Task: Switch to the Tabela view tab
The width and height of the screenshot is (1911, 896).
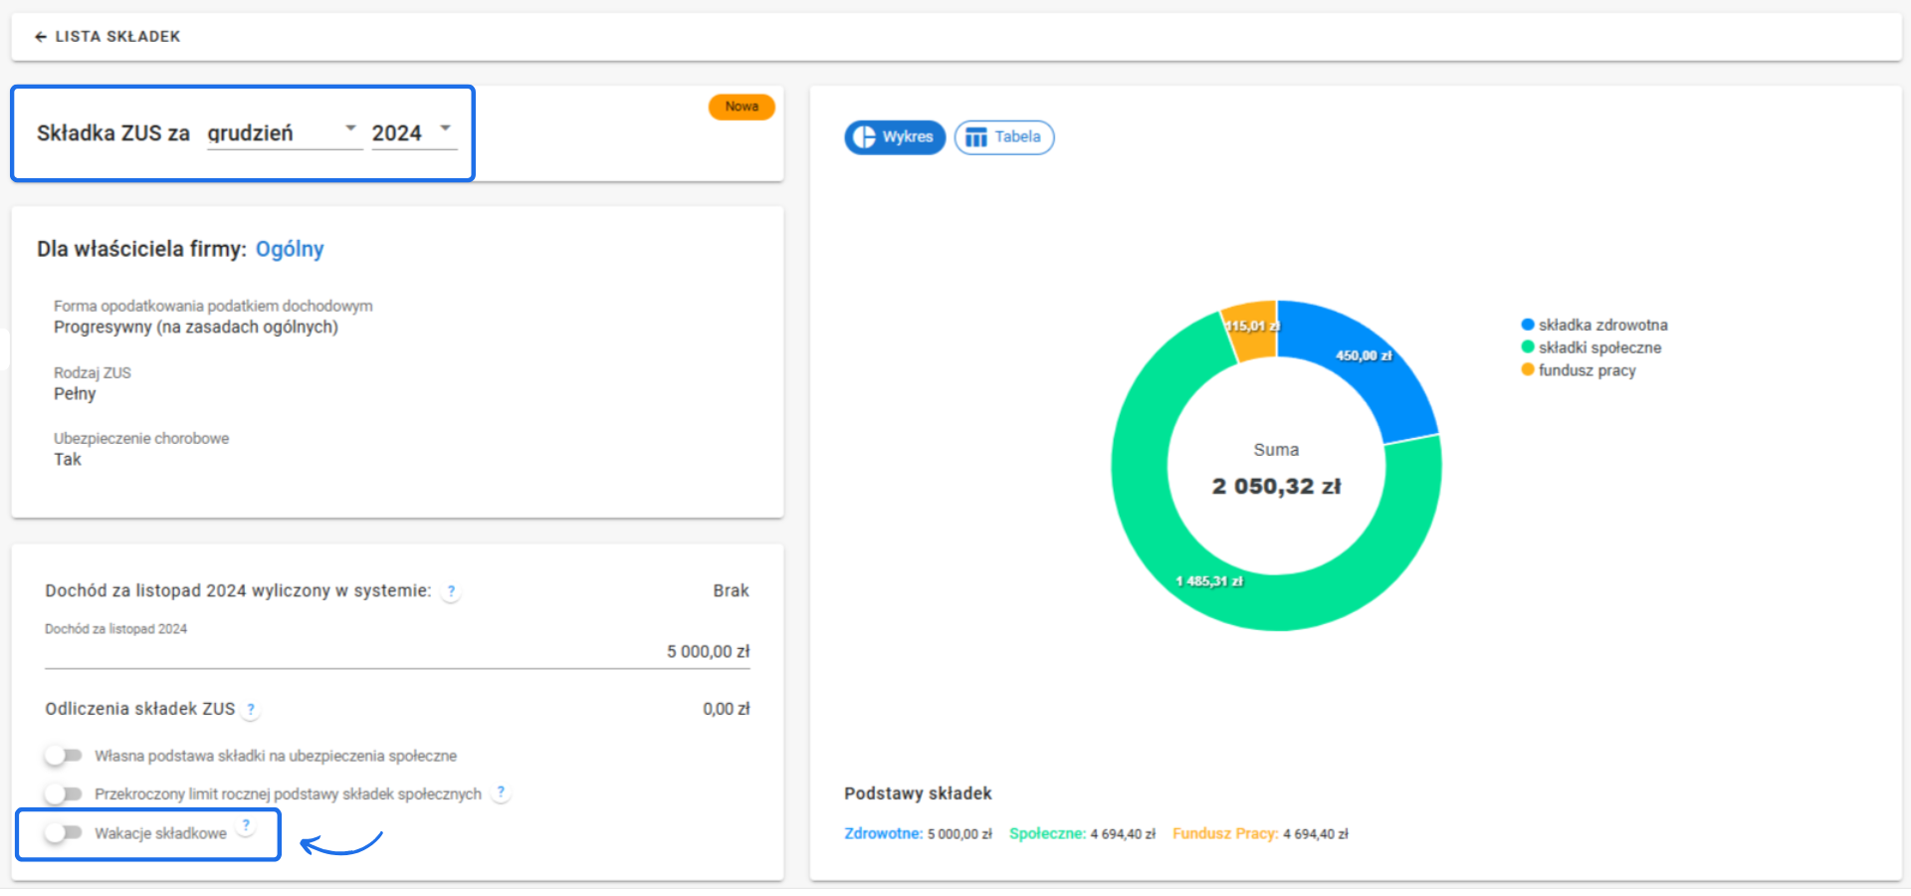Action: point(1003,137)
